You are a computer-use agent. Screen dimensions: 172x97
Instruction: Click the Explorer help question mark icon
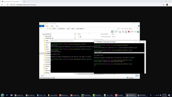click(x=139, y=26)
